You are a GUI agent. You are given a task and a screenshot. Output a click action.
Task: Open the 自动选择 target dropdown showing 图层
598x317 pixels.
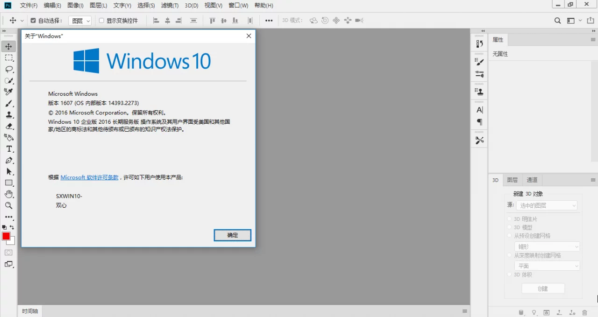click(79, 21)
